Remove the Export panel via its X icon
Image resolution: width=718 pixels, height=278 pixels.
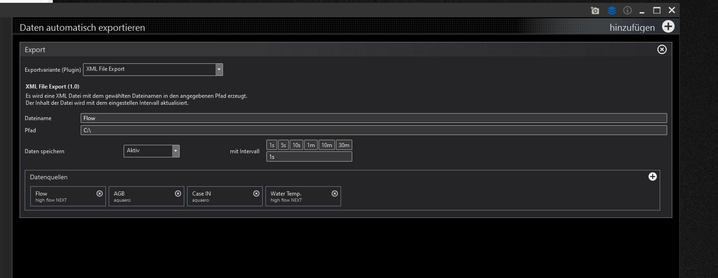point(662,49)
